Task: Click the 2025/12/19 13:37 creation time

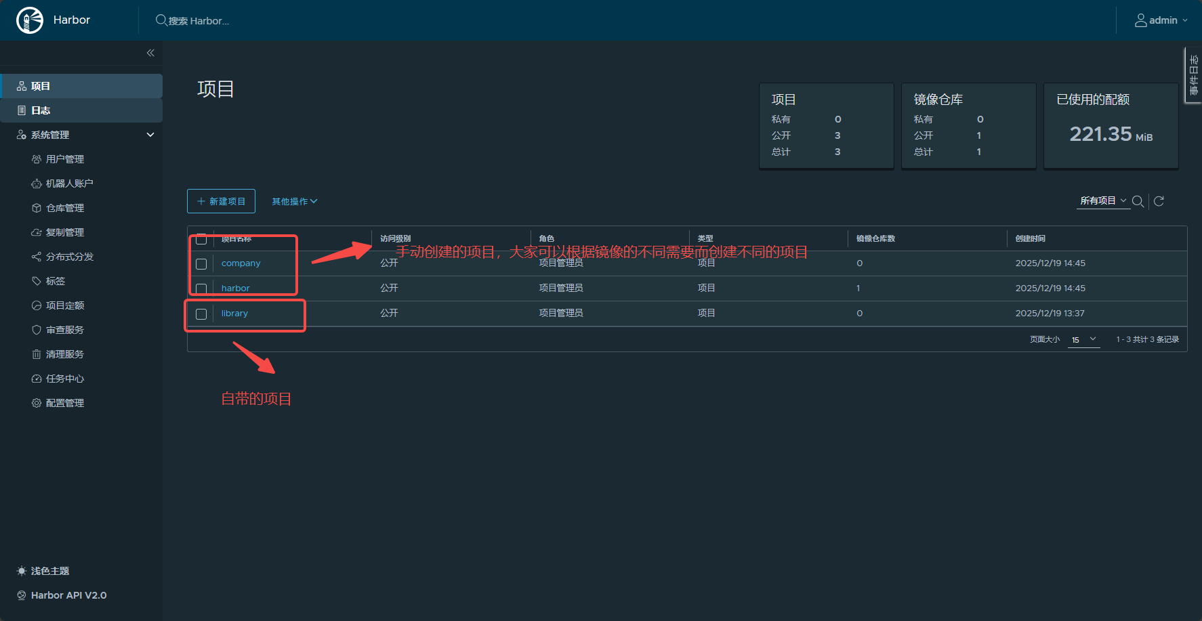Action: coord(1050,314)
